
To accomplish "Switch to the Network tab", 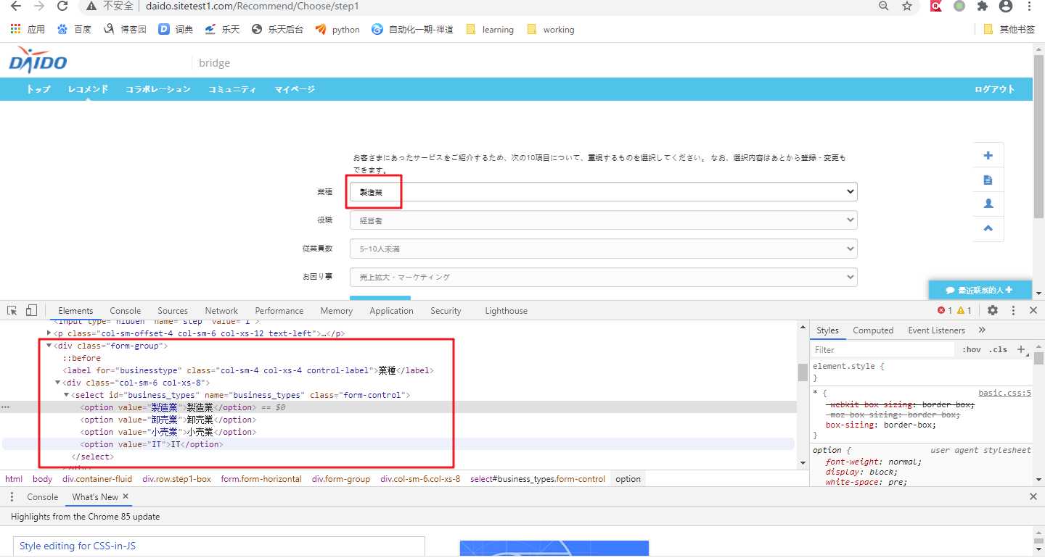I will click(x=221, y=311).
